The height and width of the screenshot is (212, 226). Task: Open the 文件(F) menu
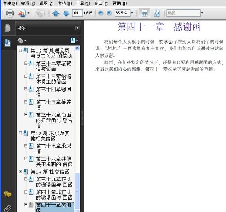10,3
